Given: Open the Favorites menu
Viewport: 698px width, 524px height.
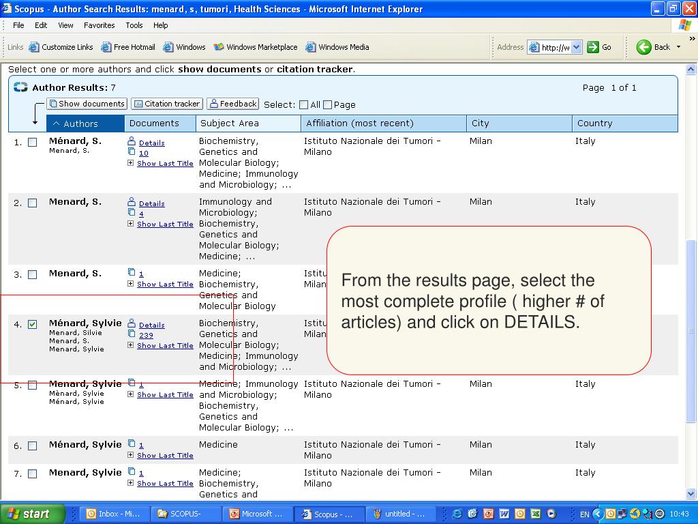Looking at the screenshot, I should pos(100,25).
